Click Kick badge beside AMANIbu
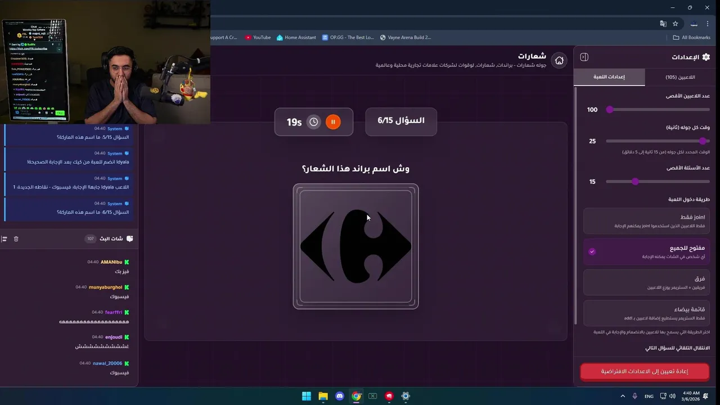This screenshot has width=720, height=405. [127, 262]
